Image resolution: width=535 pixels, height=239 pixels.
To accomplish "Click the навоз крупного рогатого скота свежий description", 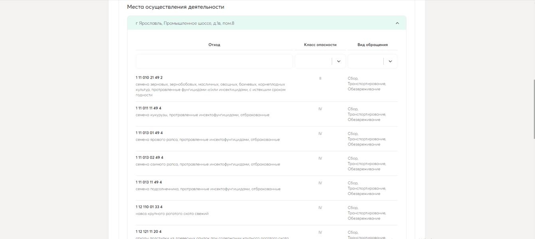I will coord(172,214).
